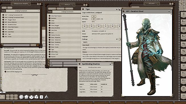Select 'Lion' in NPCs list
186x104 pixels.
click(x=65, y=33)
